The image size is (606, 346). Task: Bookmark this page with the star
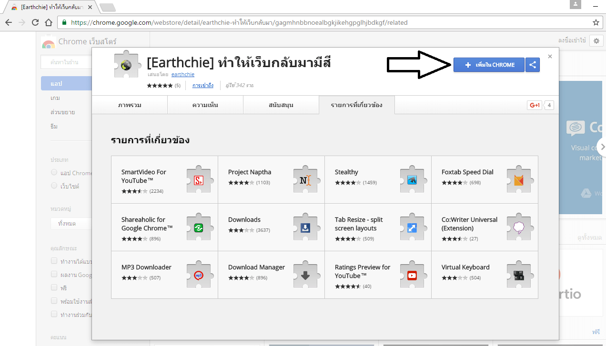coord(596,22)
